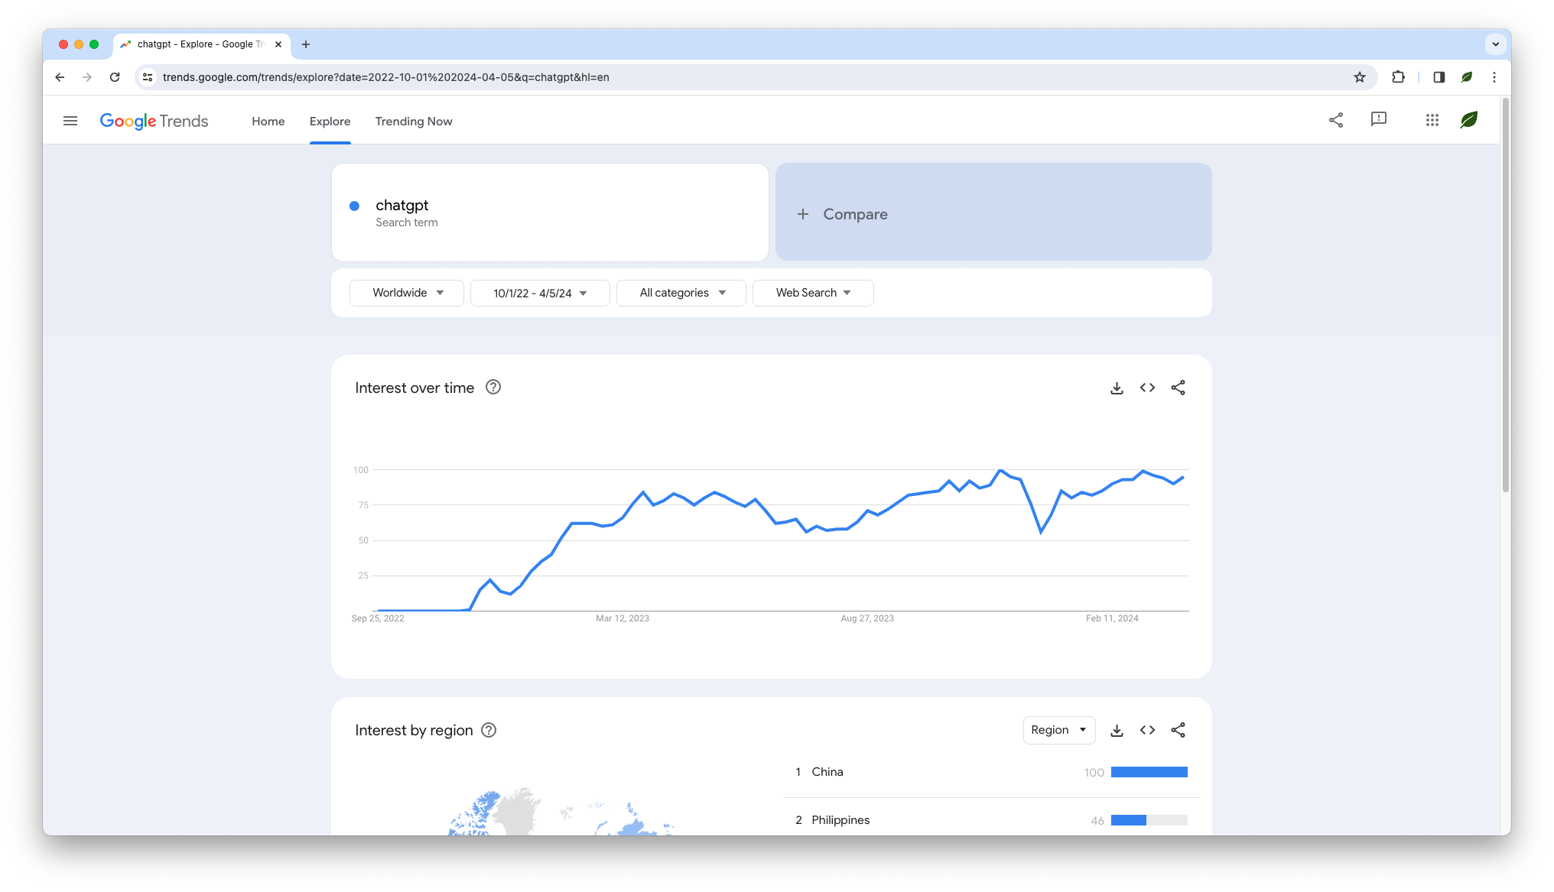
Task: Open the Chrome three-dot menu
Action: 1494,77
